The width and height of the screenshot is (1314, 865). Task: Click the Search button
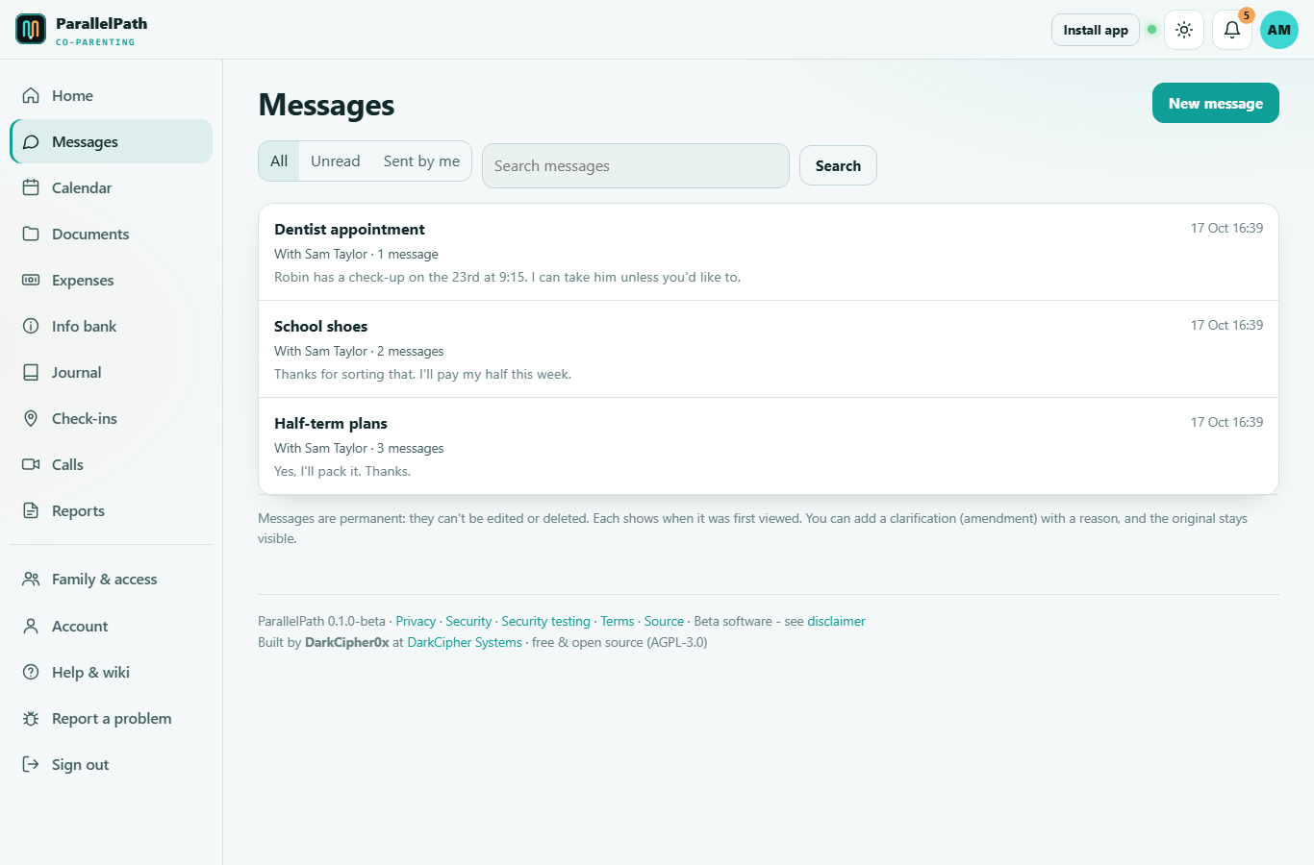(x=838, y=165)
